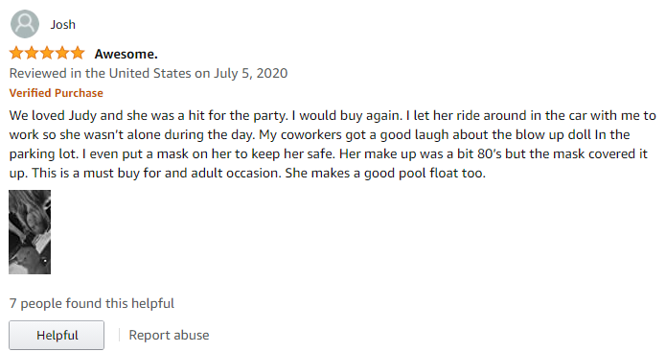Select the Report abuse link
The image size is (666, 352).
pos(169,336)
